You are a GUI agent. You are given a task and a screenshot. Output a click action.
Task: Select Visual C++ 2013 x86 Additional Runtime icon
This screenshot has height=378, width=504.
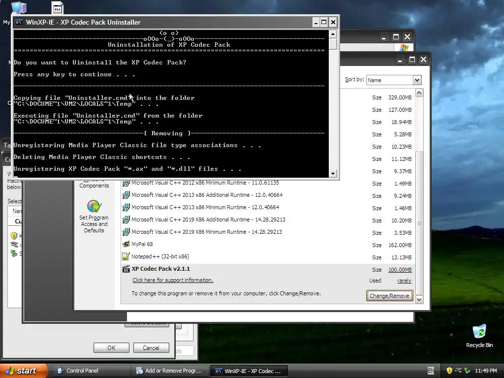(x=126, y=195)
